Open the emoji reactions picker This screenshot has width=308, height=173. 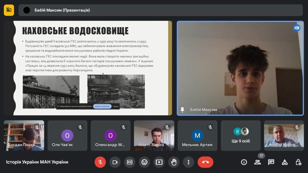tap(144, 162)
